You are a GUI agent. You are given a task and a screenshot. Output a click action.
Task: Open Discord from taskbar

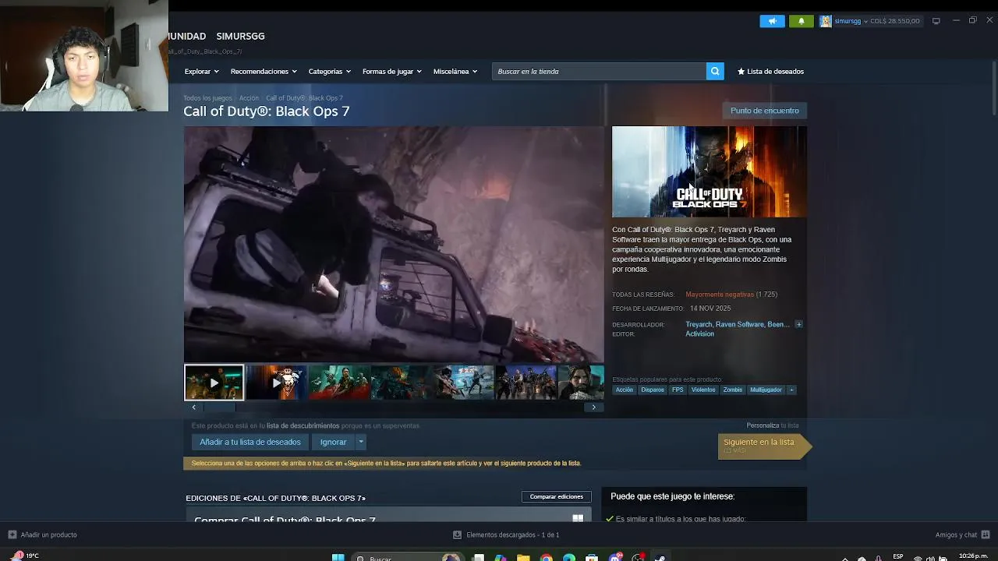(615, 558)
